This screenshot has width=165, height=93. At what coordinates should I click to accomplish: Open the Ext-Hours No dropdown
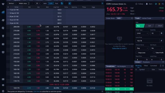pyautogui.click(x=157, y=48)
